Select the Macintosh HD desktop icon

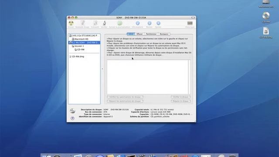click(266, 4)
